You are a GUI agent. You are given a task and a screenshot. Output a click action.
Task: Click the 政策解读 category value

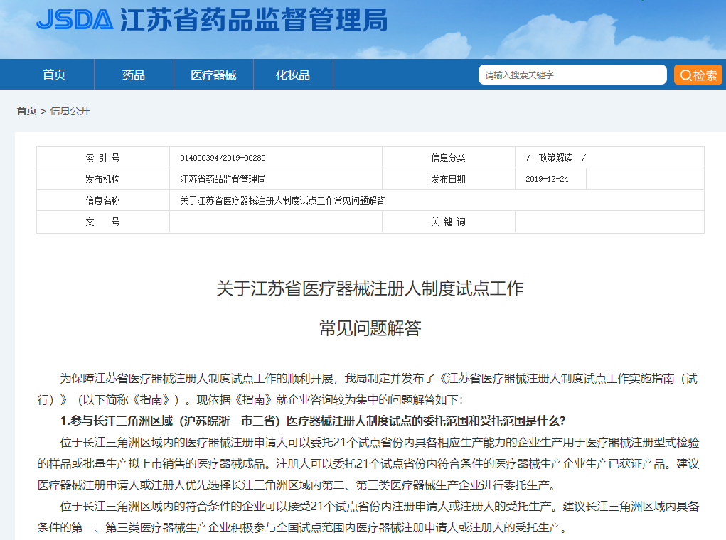point(555,158)
